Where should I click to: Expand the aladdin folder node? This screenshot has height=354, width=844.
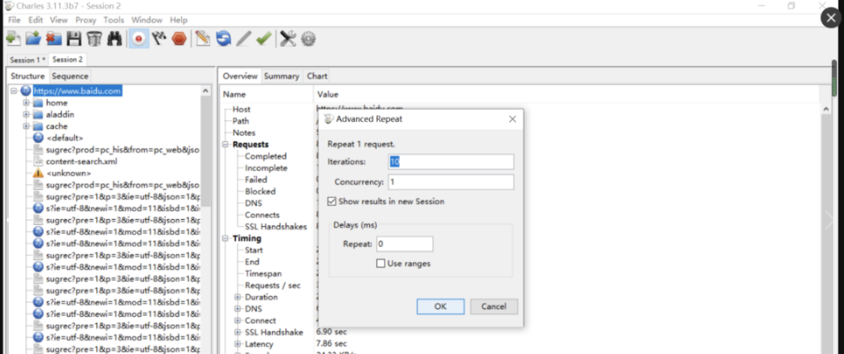pyautogui.click(x=26, y=115)
